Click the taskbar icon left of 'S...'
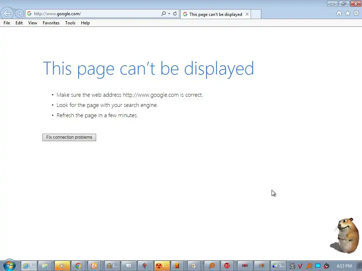Screen dimensions: 362x271 point(261,266)
